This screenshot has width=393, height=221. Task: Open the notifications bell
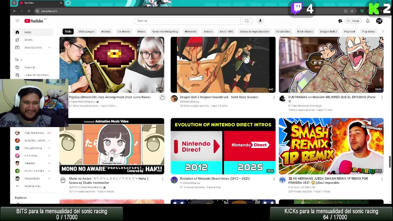(x=368, y=21)
